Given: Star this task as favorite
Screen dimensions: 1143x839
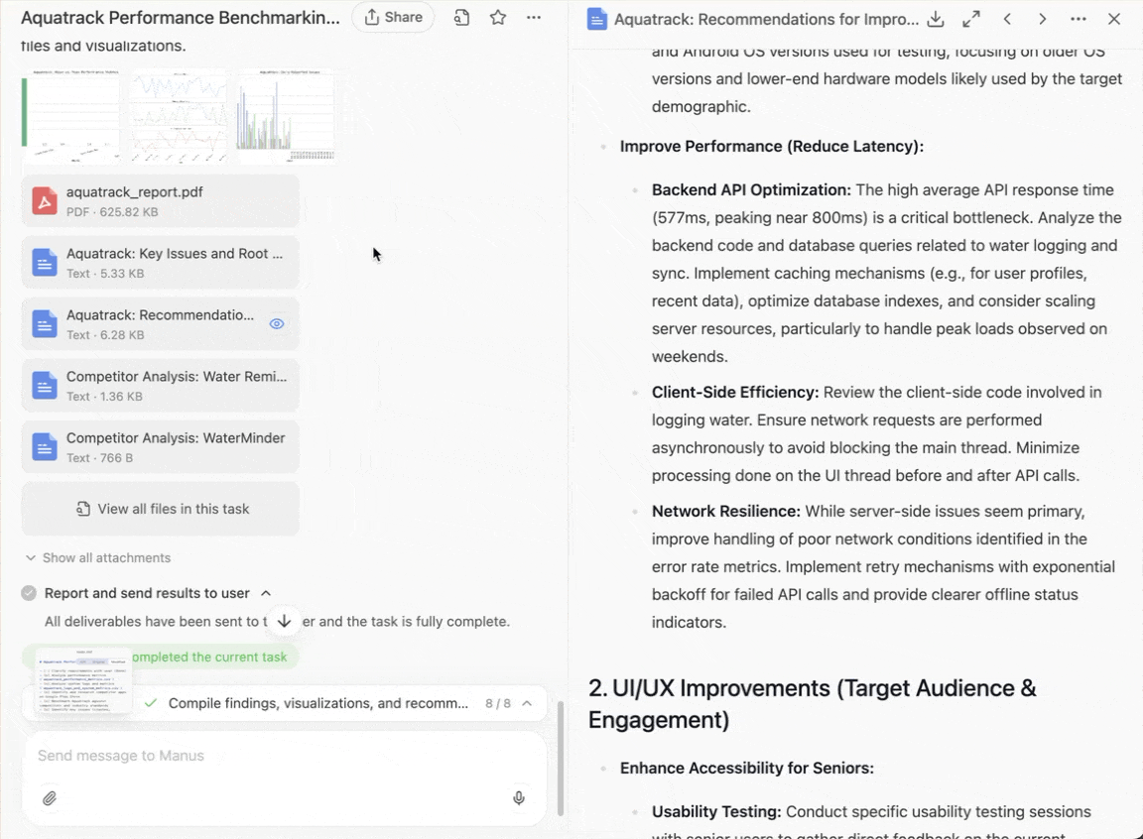Looking at the screenshot, I should tap(498, 18).
